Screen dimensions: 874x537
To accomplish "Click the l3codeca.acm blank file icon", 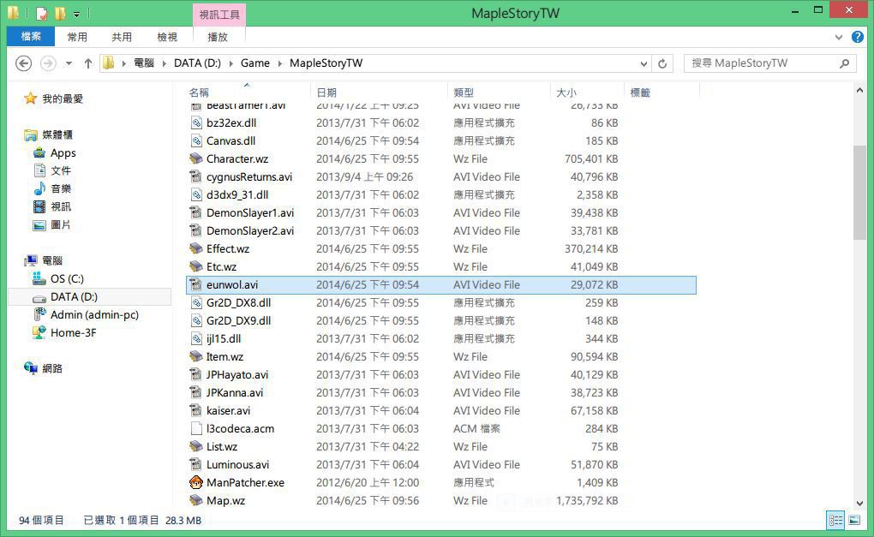I will click(196, 429).
